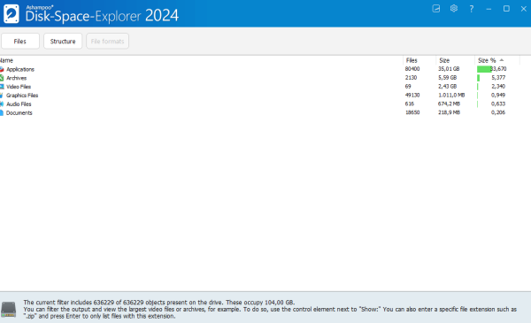Image resolution: width=531 pixels, height=323 pixels.
Task: Switch to the Structure view
Action: pos(63,41)
